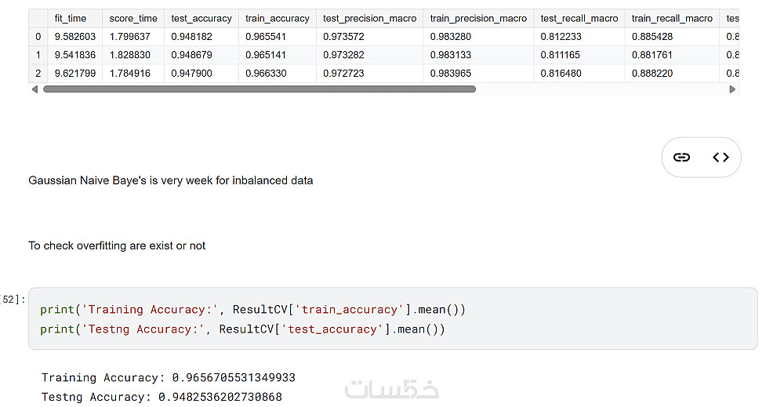Click the fit_time column header

click(70, 18)
